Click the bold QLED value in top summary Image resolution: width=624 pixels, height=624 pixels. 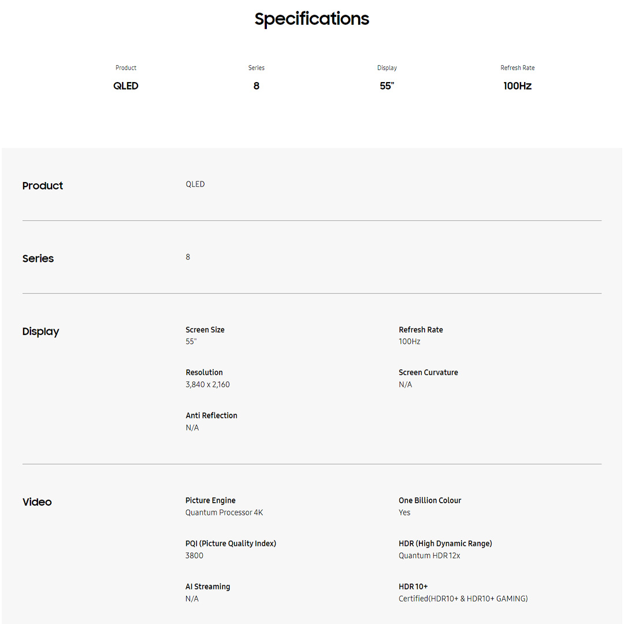(126, 86)
